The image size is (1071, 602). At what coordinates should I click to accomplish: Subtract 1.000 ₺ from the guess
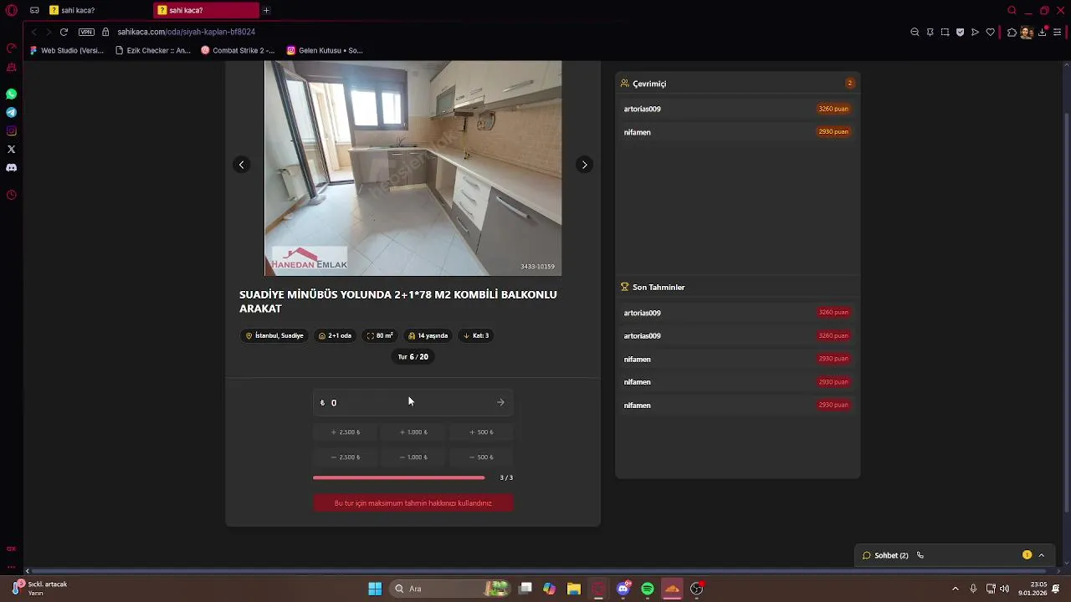413,457
